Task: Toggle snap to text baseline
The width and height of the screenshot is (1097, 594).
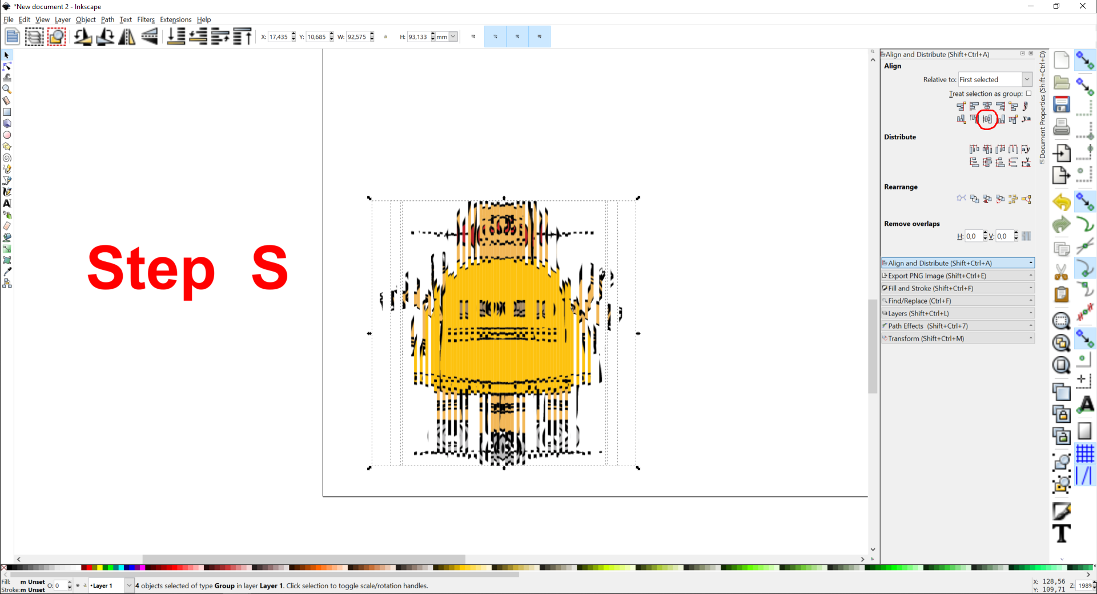Action: click(1085, 405)
